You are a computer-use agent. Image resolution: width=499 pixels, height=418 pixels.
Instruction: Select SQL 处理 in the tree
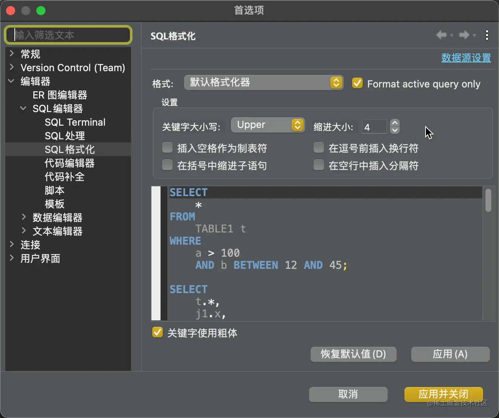click(65, 136)
